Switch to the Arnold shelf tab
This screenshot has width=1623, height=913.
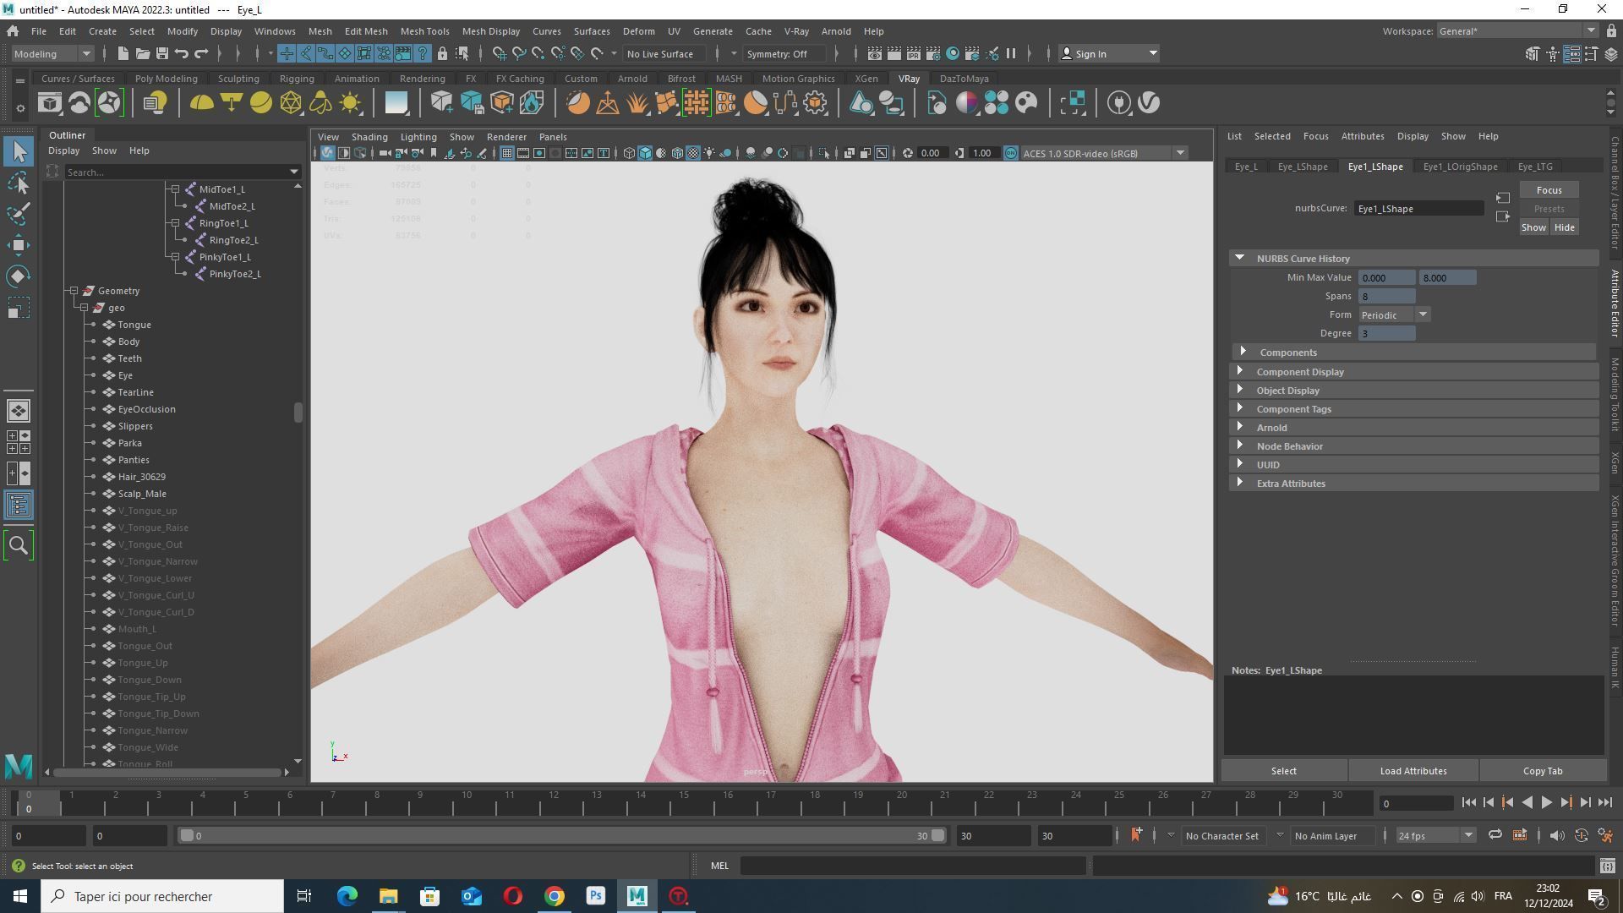point(631,79)
